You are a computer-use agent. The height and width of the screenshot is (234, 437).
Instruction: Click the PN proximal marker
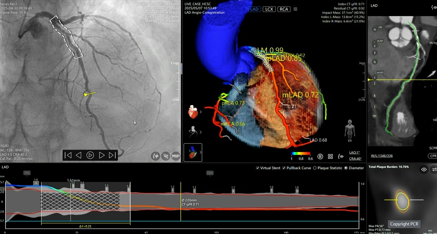[x=27, y=173]
